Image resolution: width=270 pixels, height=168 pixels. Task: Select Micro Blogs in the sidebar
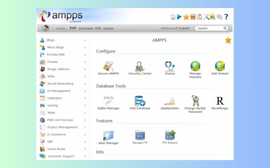[x=55, y=47]
